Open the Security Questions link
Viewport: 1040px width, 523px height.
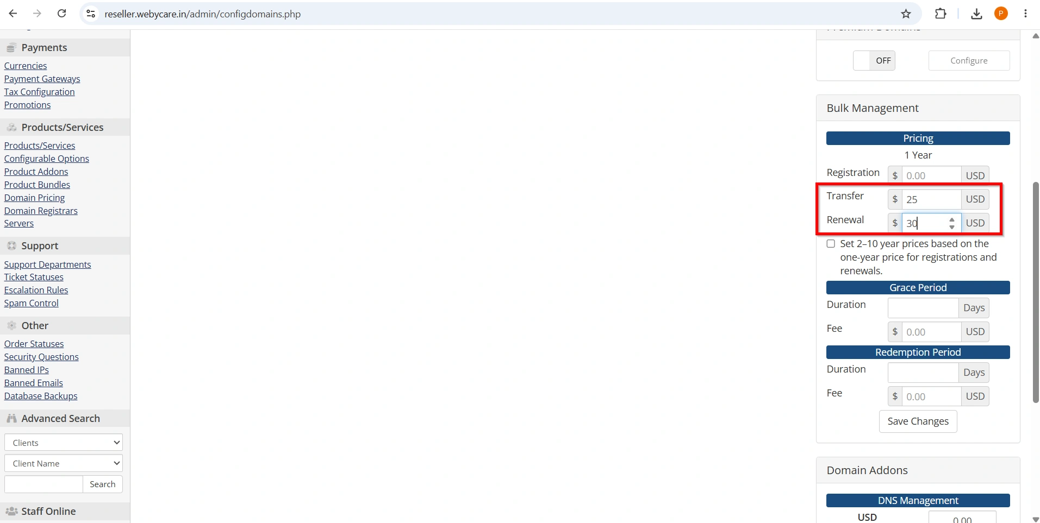pyautogui.click(x=41, y=357)
